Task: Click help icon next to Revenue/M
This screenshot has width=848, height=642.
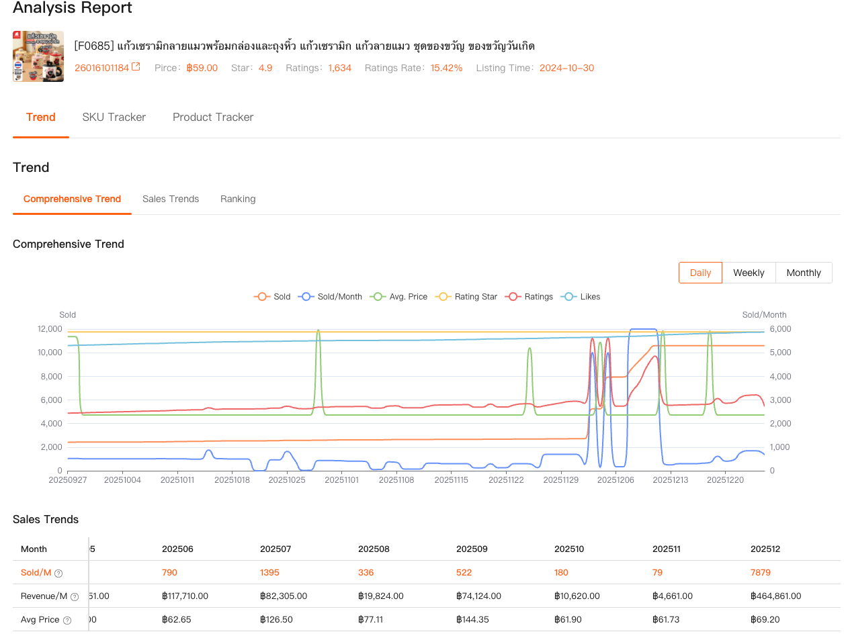Action: pos(75,597)
